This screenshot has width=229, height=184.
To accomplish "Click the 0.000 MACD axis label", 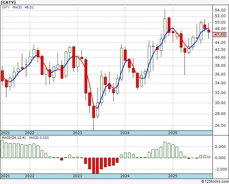I will tap(221, 158).
